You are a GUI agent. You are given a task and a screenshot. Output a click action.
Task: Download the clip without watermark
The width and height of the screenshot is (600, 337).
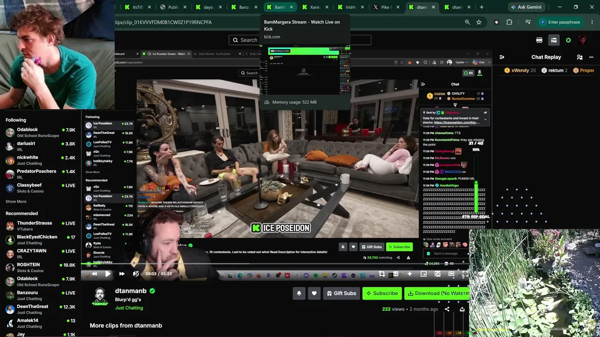[x=437, y=293]
